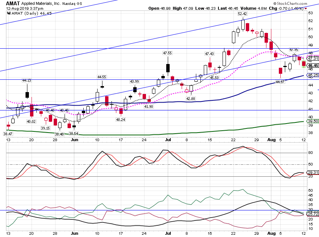Click the red down triangle after Chg
The image size is (319, 237).
(x=305, y=9)
